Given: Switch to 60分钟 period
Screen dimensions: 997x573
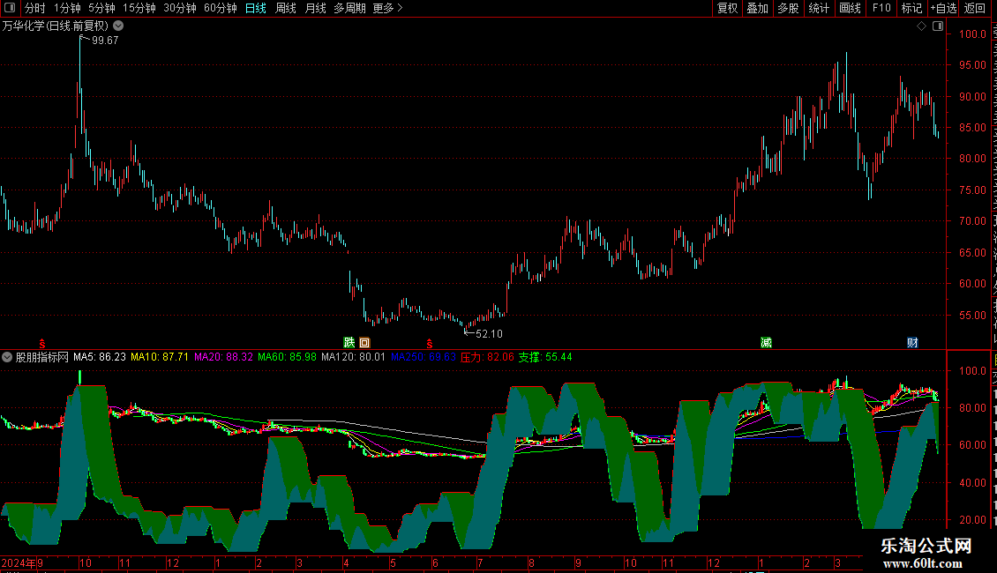Looking at the screenshot, I should [220, 8].
